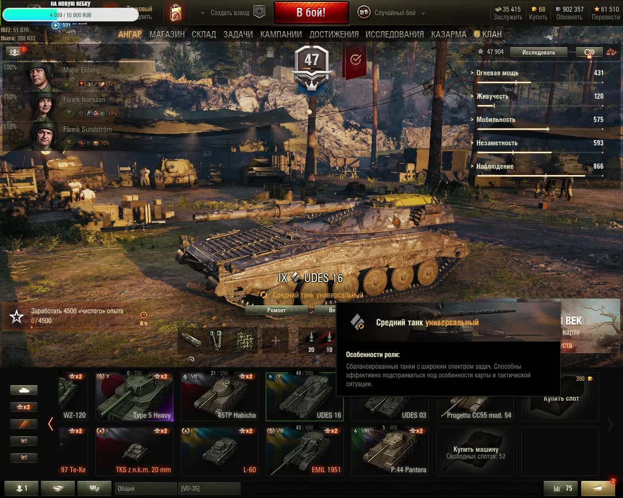This screenshot has height=498, width=623.
Task: Toggle the tank type carousel filter
Action: pyautogui.click(x=24, y=390)
